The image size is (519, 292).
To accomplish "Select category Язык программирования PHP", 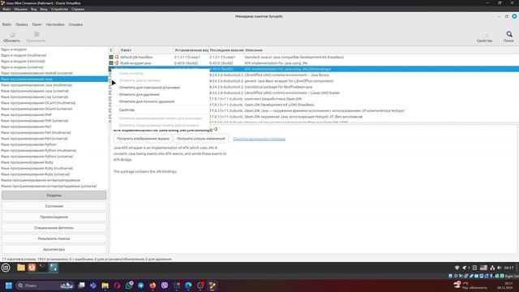I will [54, 115].
